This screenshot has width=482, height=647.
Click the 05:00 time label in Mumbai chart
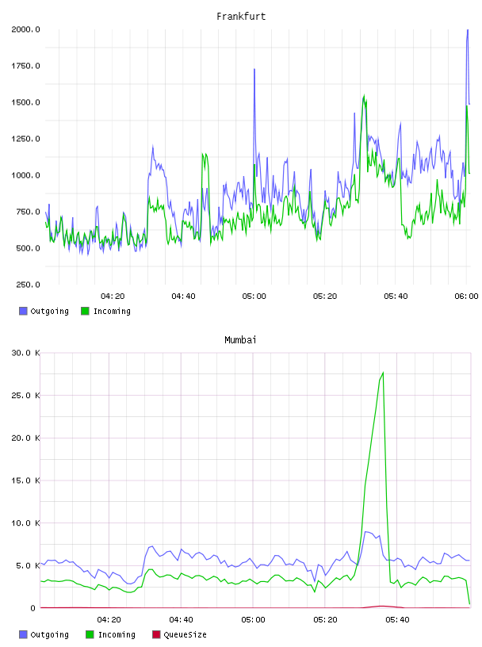[x=254, y=620]
